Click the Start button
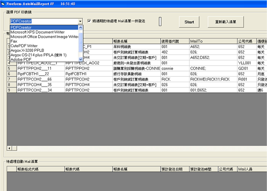The width and height of the screenshot is (267, 191). pyautogui.click(x=189, y=22)
